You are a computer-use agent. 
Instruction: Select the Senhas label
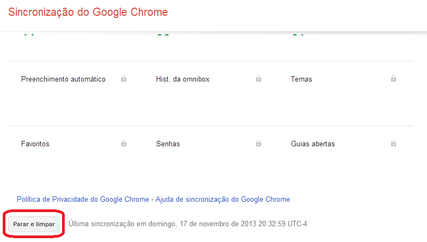pos(168,144)
